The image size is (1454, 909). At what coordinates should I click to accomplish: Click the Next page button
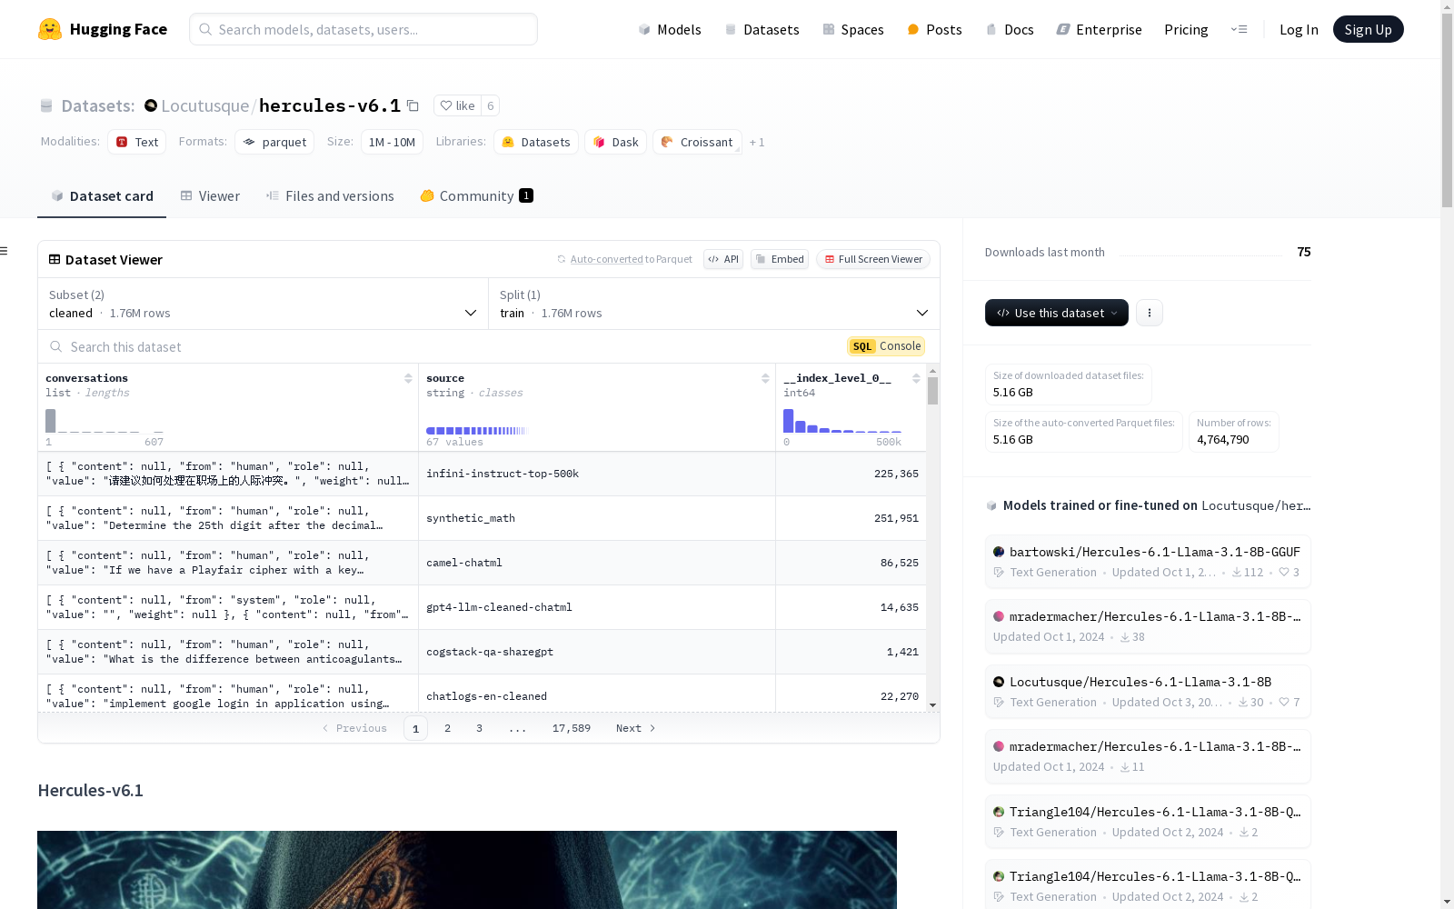[635, 728]
